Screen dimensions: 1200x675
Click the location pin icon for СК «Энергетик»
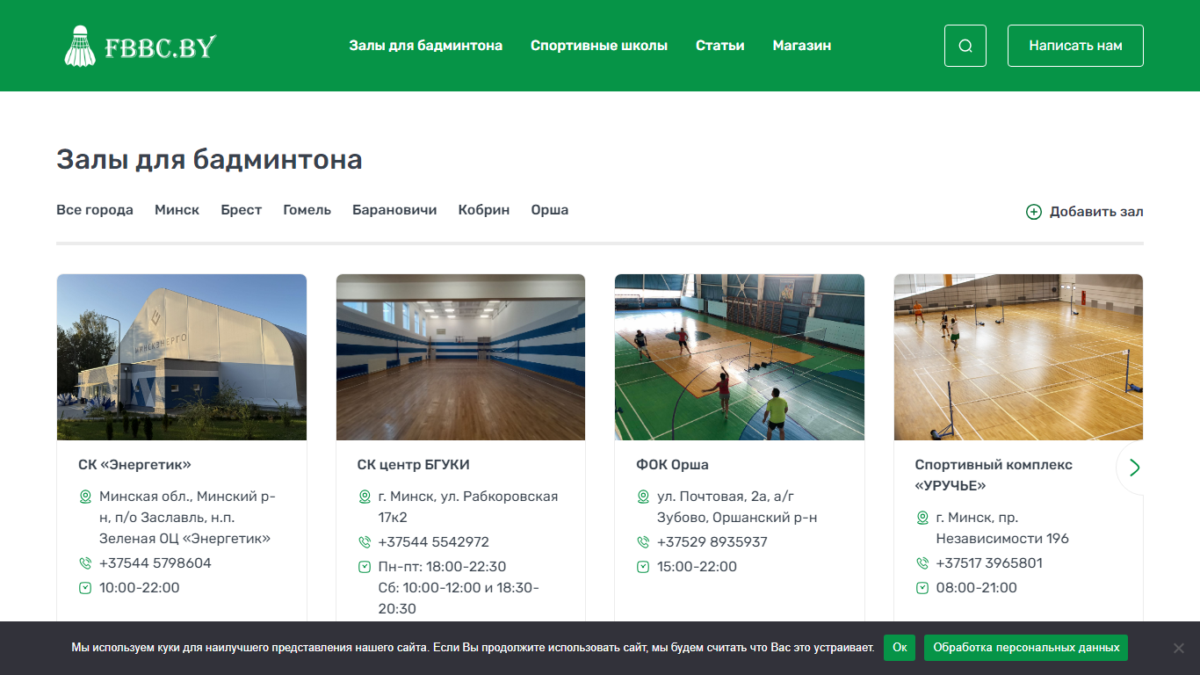(85, 497)
